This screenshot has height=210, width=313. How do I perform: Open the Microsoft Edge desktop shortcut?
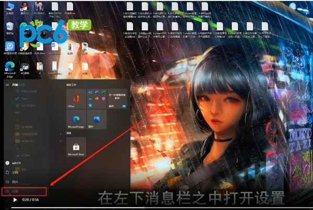pyautogui.click(x=10, y=69)
